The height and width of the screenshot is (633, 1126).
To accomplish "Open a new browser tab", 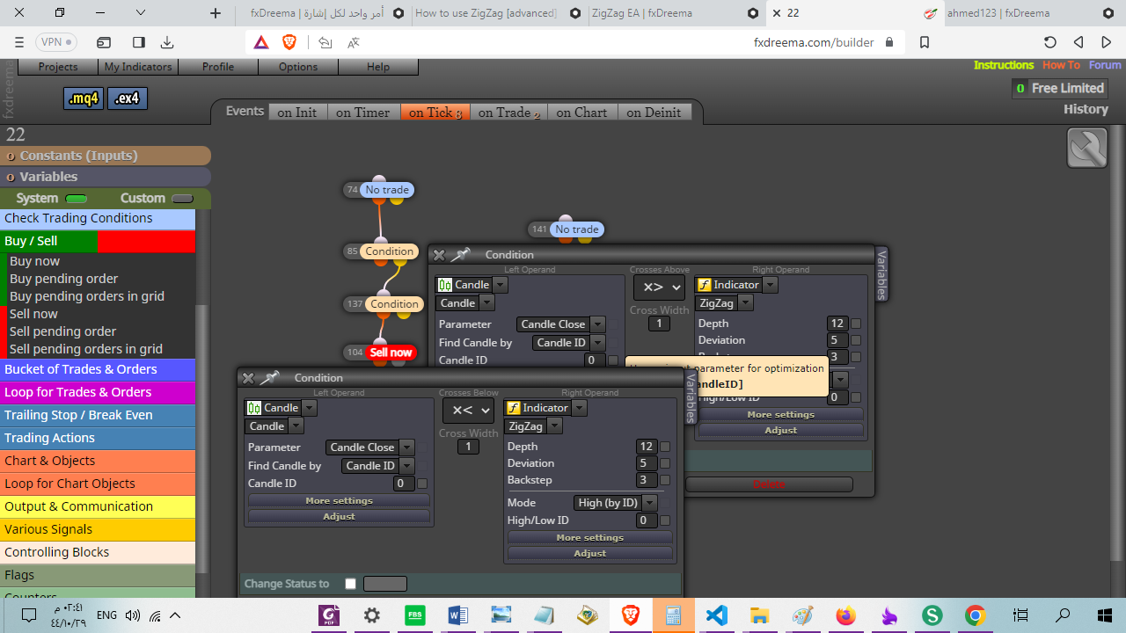I will (x=216, y=13).
